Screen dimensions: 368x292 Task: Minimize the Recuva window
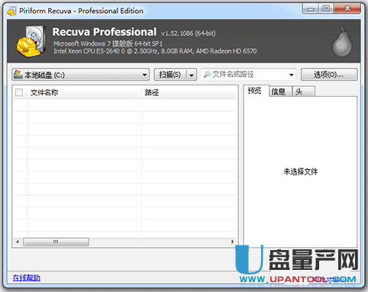coord(311,9)
